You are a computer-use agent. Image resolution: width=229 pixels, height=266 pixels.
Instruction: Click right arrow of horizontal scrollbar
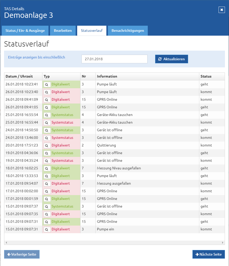[223, 243]
